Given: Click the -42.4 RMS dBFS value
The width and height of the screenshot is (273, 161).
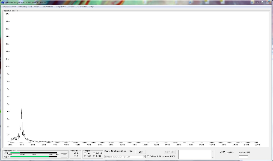Looking at the screenshot, I should [76, 153].
